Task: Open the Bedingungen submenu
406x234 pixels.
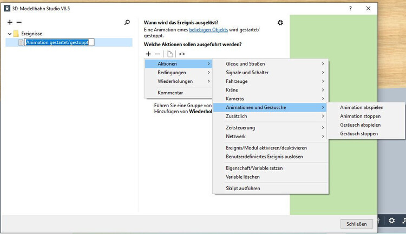Action: [x=179, y=73]
